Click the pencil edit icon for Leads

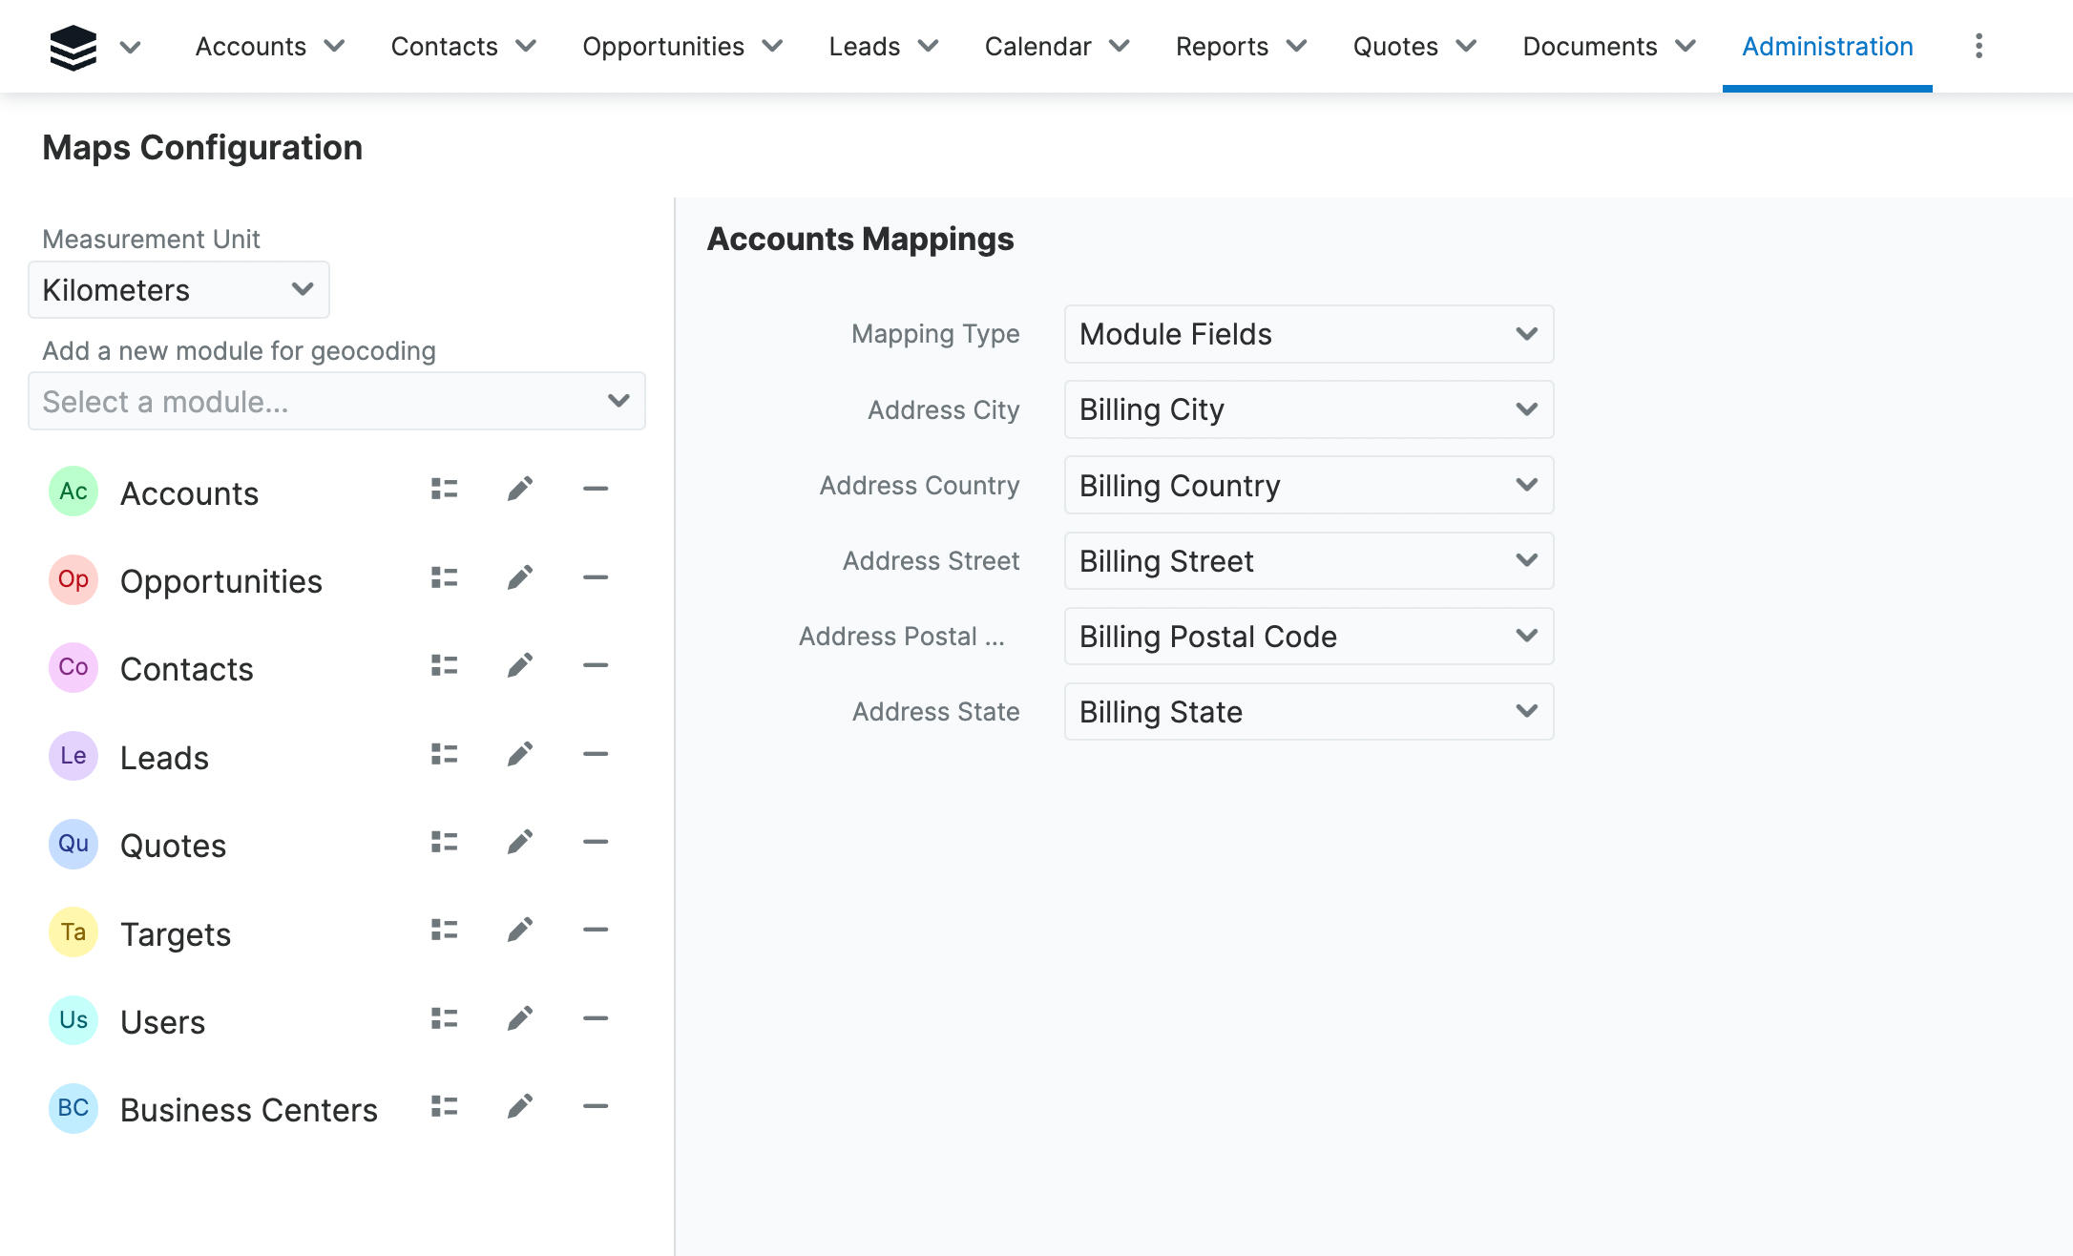pyautogui.click(x=520, y=754)
